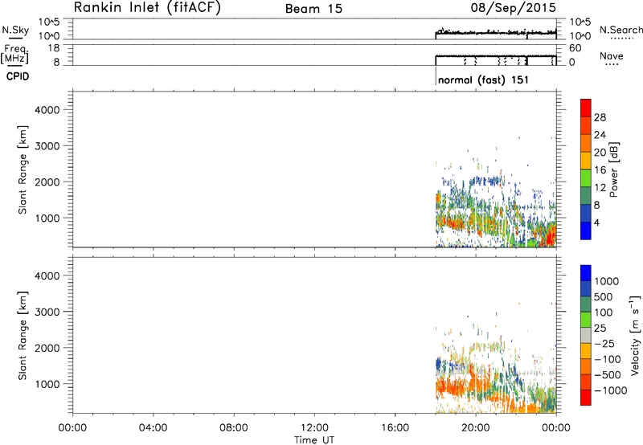Click the 'Time UT' axis label
Viewport: 643px width, 445px height.
click(314, 440)
